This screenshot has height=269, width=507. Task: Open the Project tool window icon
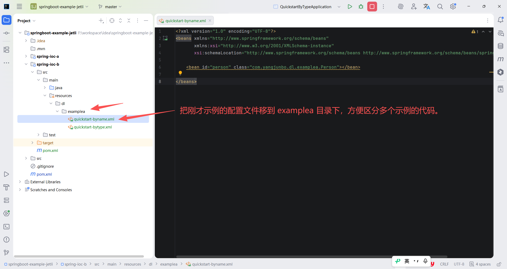(7, 20)
